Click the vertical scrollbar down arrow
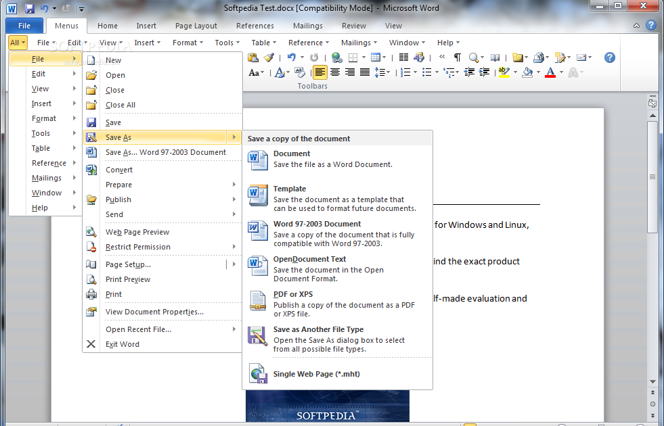The width and height of the screenshot is (664, 426). click(x=652, y=382)
